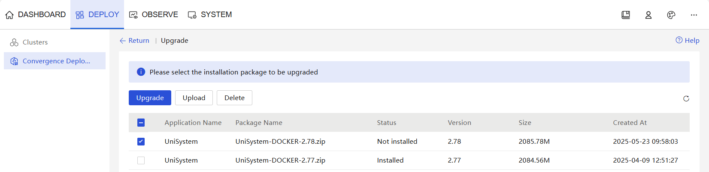Select the DEPLOY tab
Screen dimensions: 709x172
(x=97, y=15)
